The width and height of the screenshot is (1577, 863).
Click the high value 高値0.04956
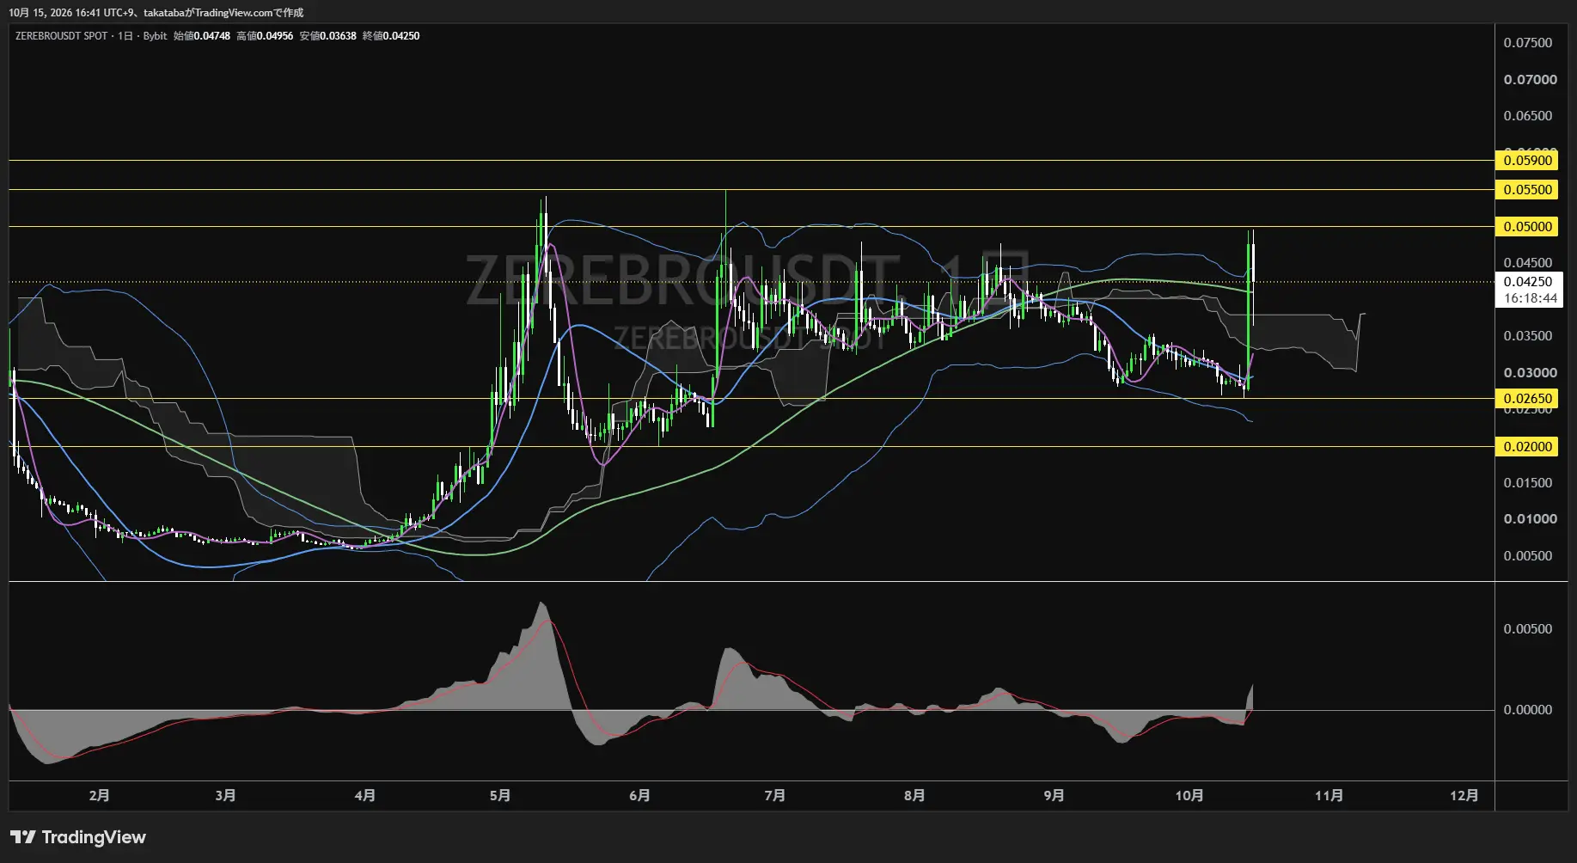click(265, 36)
